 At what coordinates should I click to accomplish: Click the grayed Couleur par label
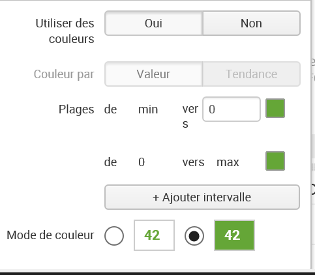click(64, 74)
